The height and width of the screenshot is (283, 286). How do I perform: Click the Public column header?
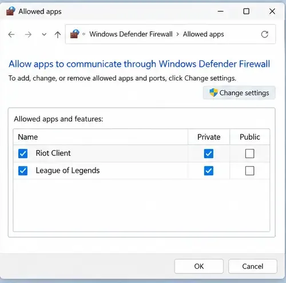249,137
